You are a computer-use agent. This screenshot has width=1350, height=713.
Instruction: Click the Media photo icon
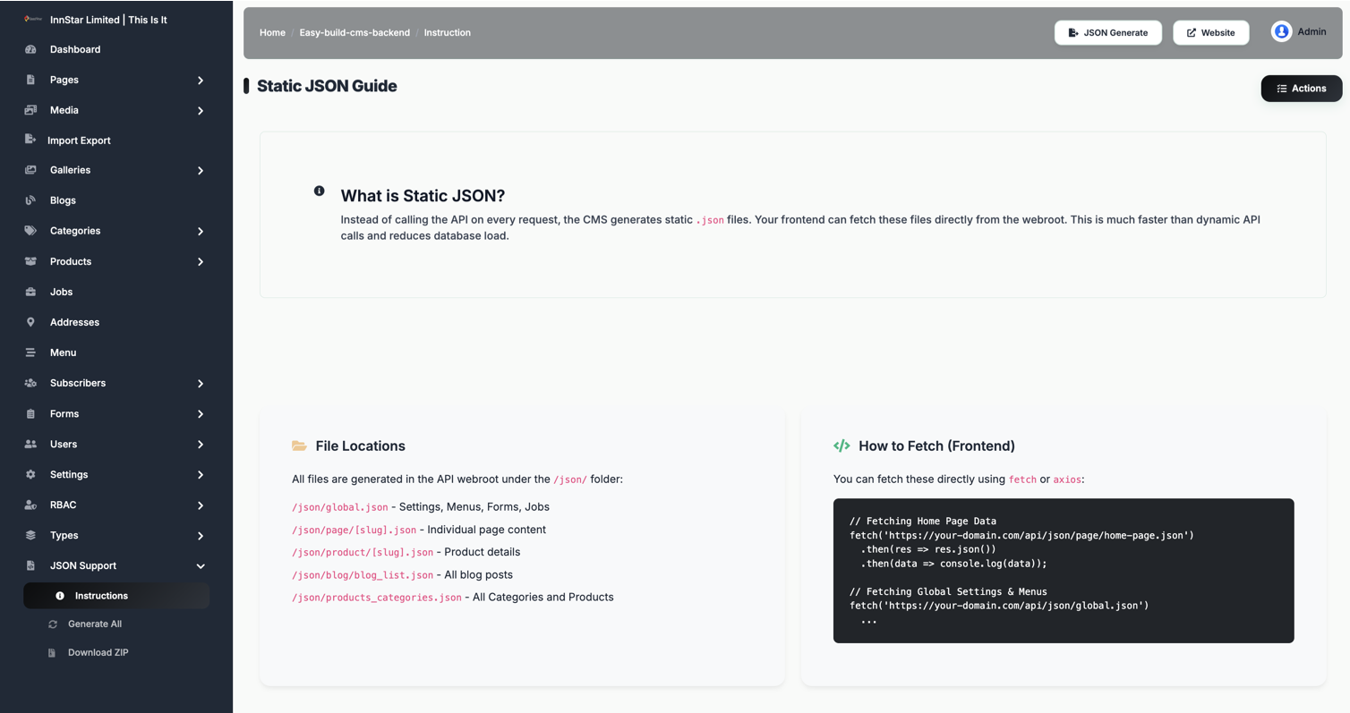[x=30, y=110]
